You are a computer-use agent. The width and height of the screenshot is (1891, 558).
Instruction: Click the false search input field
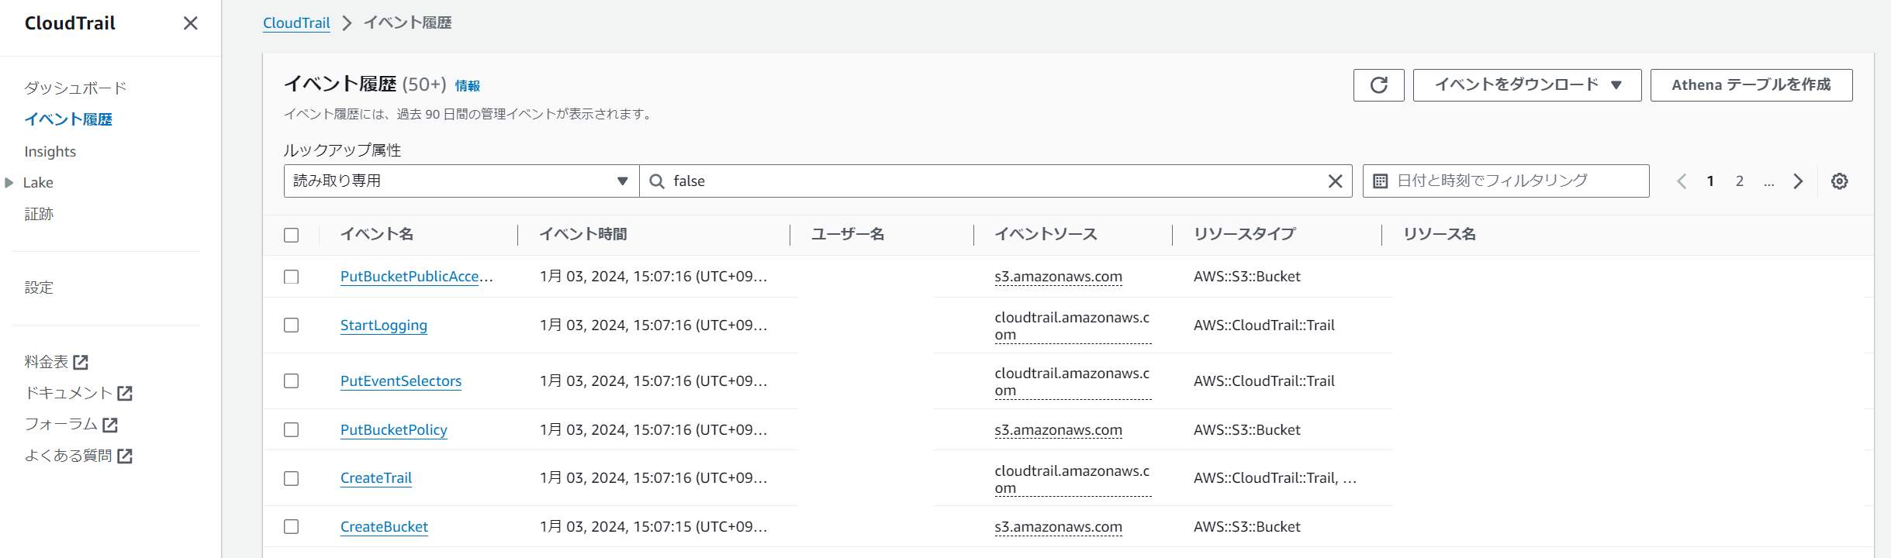point(996,181)
